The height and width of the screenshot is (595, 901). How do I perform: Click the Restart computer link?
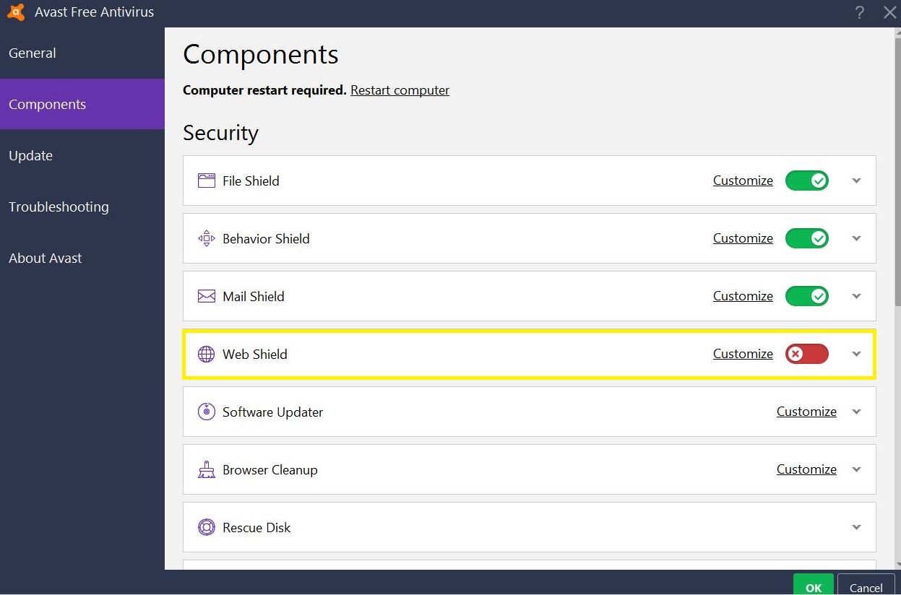click(400, 90)
